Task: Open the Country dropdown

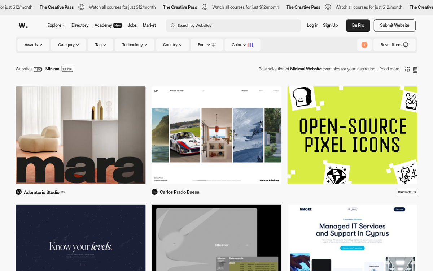Action: tap(172, 44)
